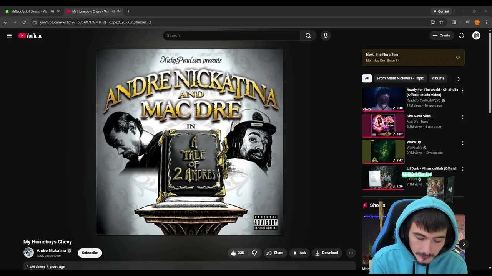Viewport: 492px width, 276px height.
Task: Select From Andre Nickatina - Topic chip
Action: pos(400,78)
